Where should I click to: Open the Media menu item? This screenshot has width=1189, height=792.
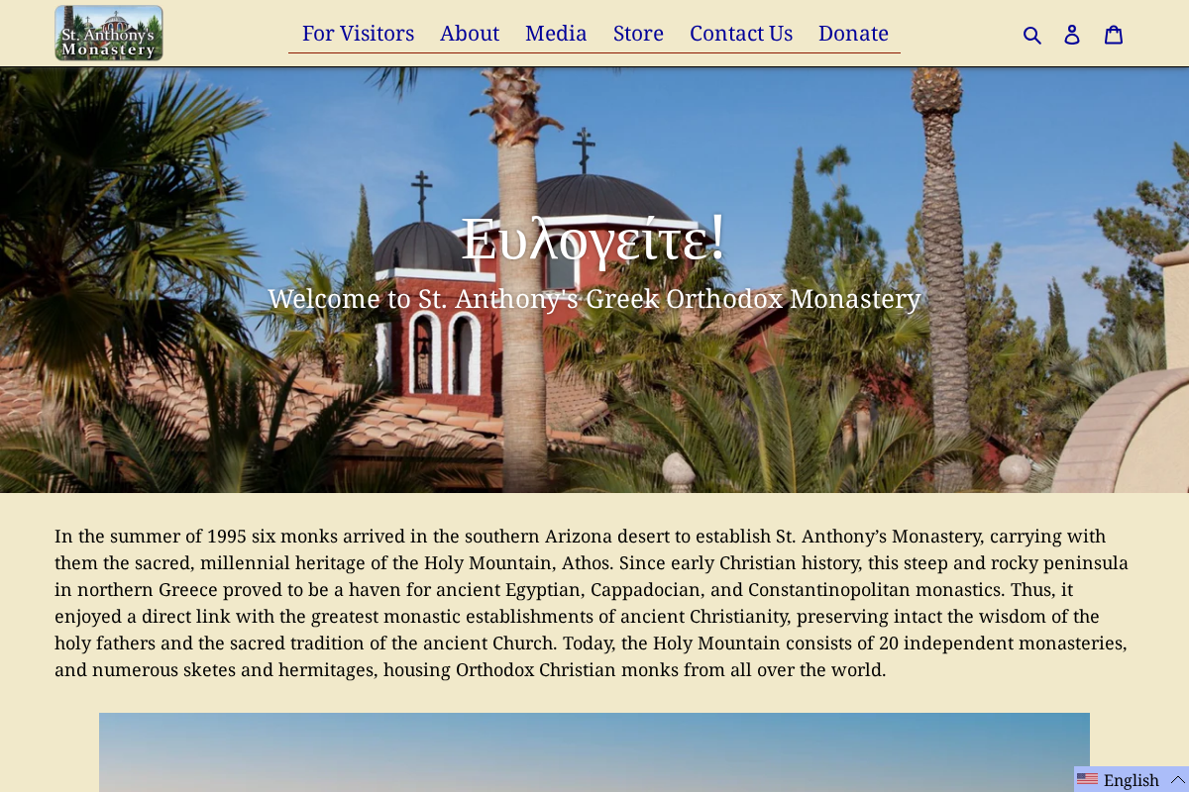click(x=556, y=33)
